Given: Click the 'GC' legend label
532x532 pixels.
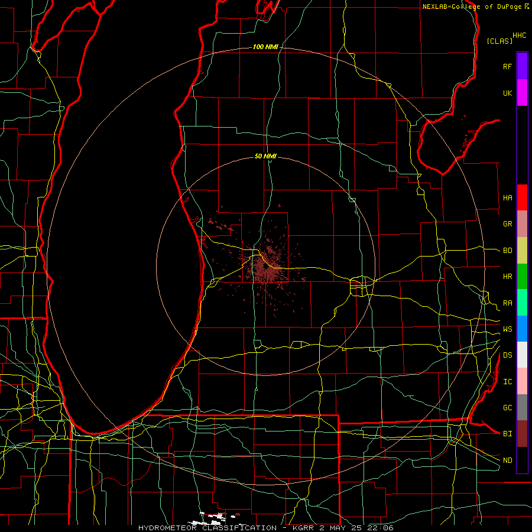Looking at the screenshot, I should pyautogui.click(x=507, y=408).
